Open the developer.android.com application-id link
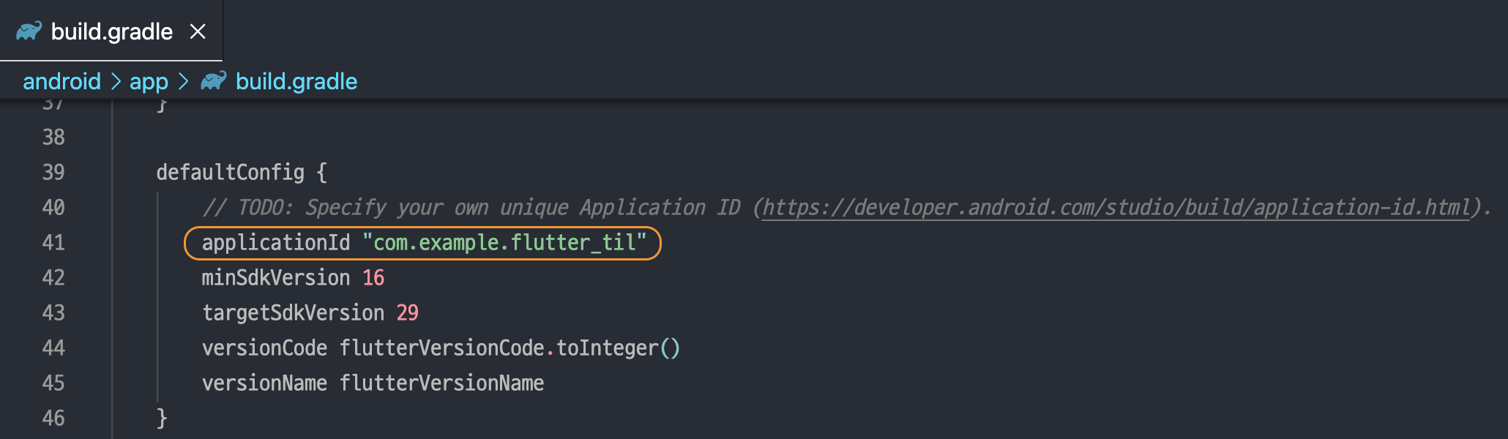 [x=1116, y=208]
